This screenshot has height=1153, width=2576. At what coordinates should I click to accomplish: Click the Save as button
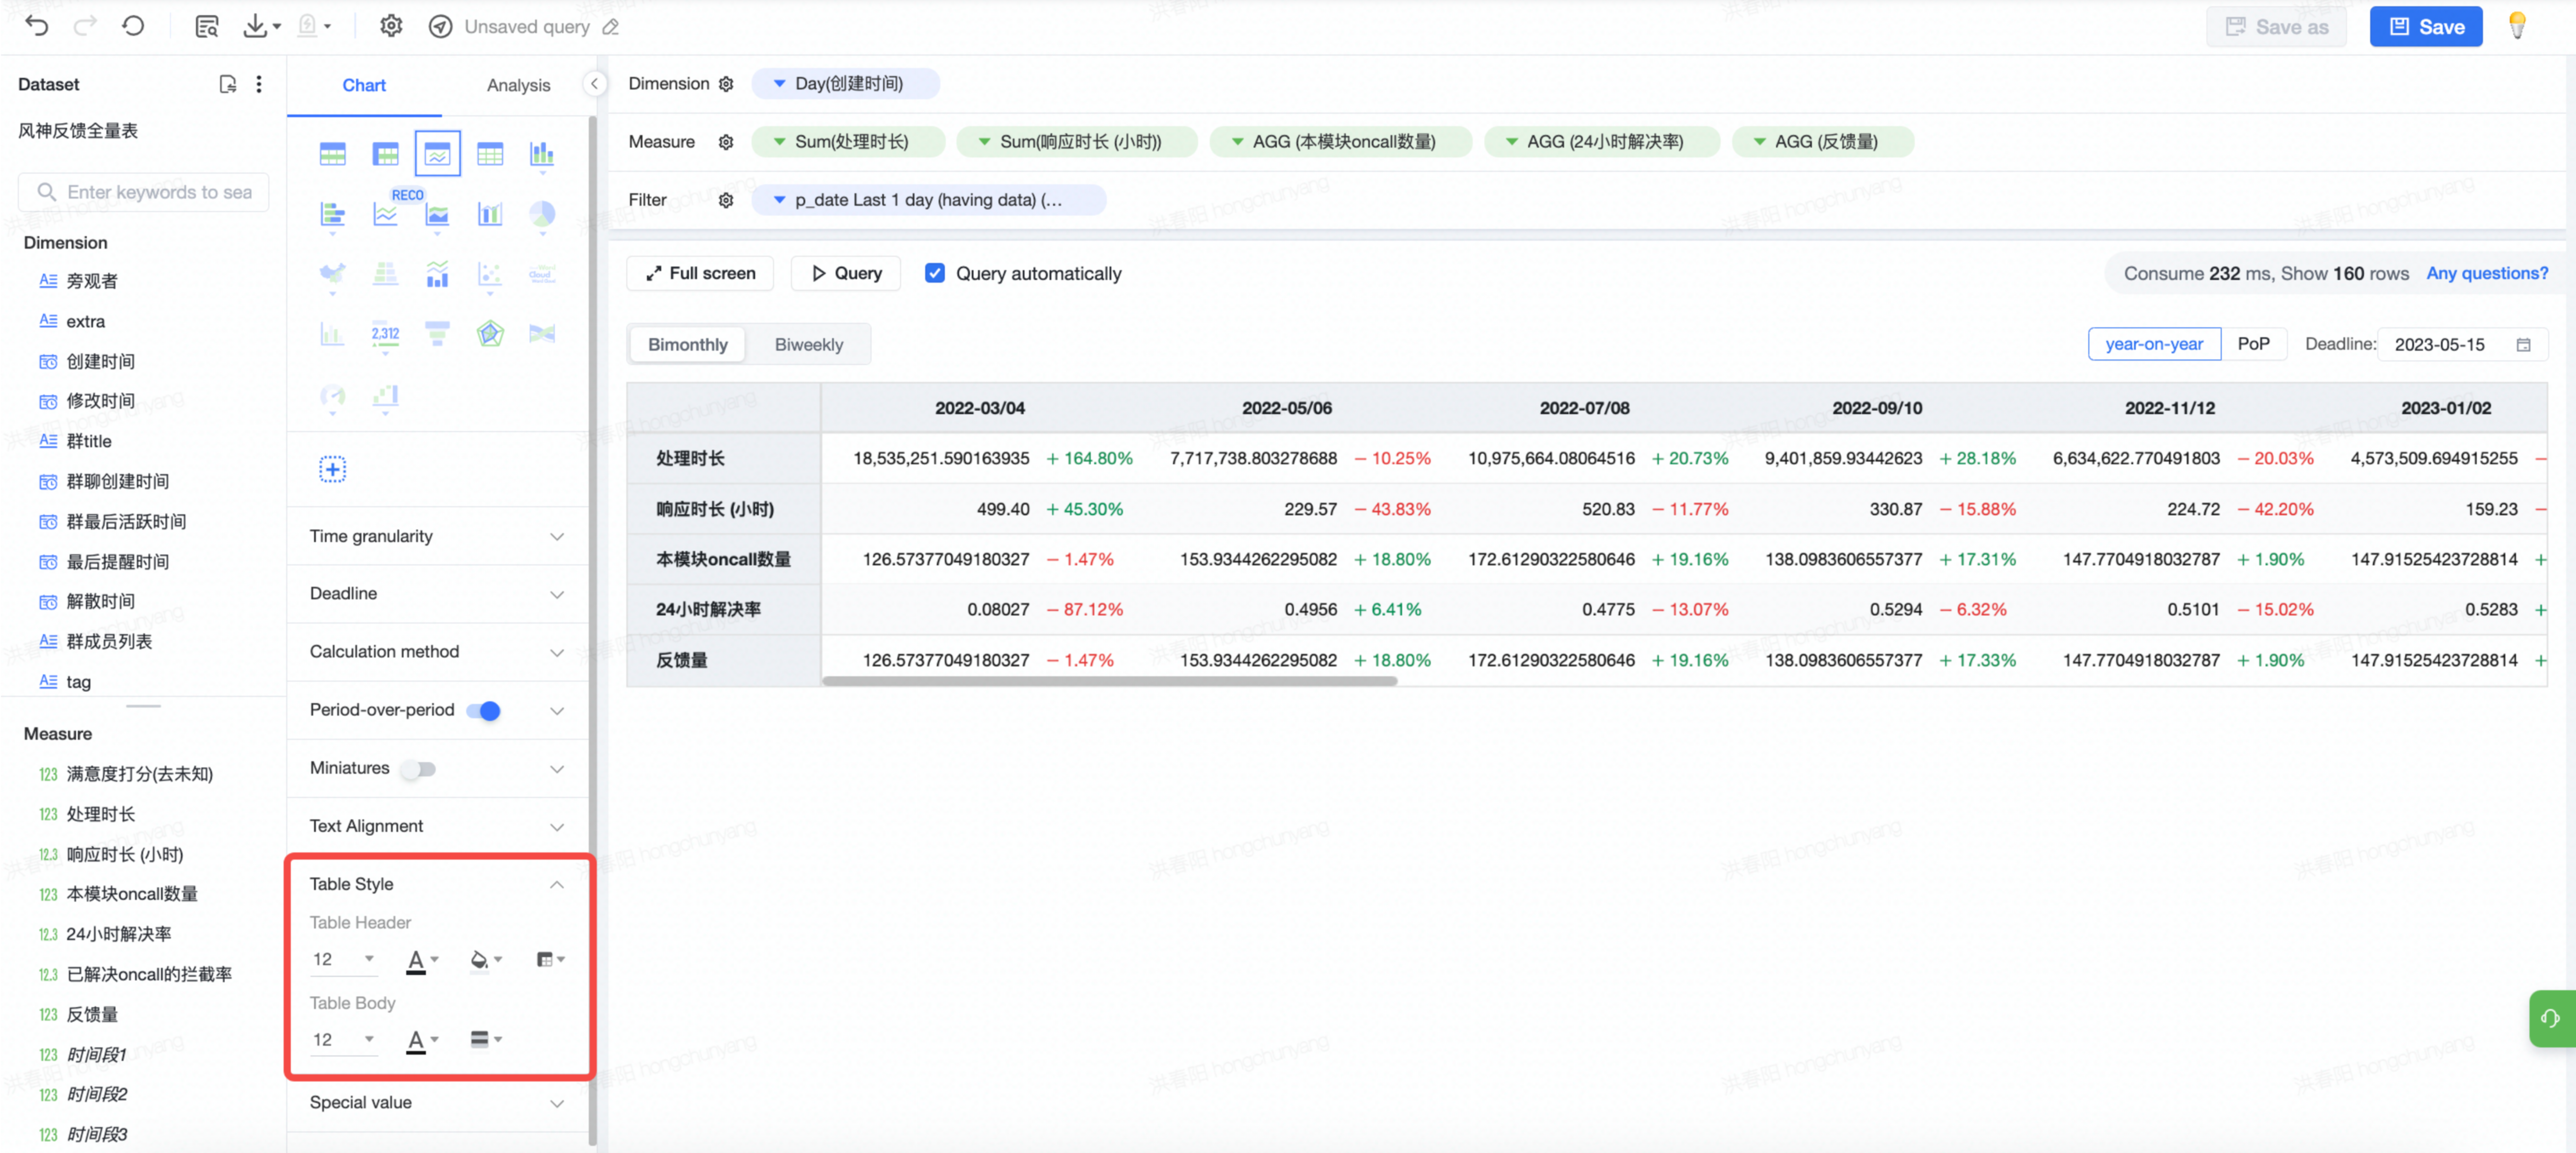click(2276, 26)
